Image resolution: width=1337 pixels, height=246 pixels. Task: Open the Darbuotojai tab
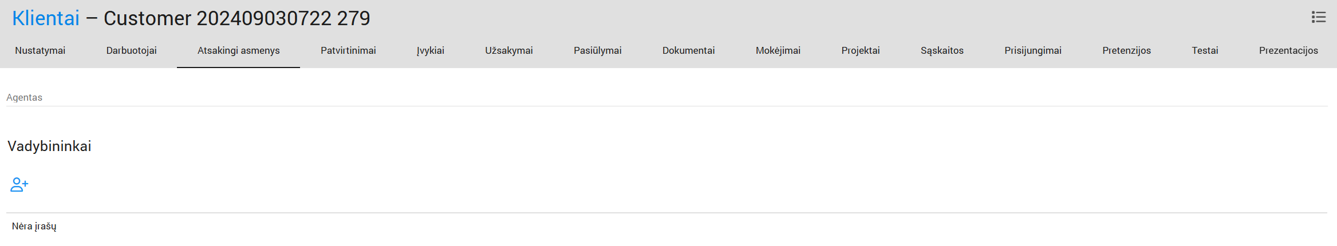tap(131, 50)
